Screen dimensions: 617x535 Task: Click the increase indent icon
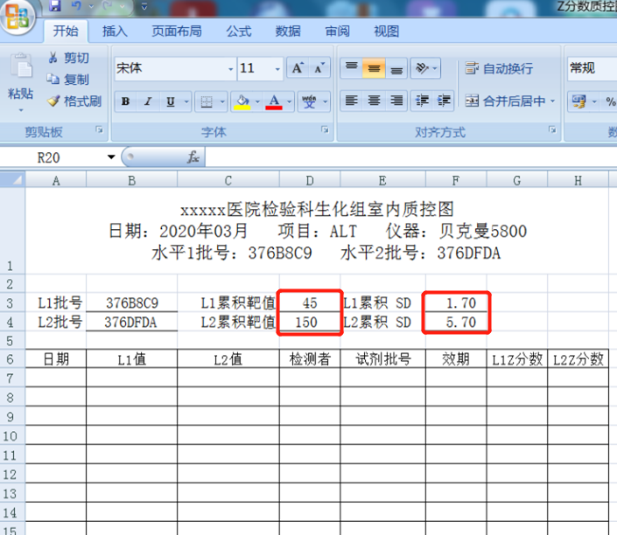click(445, 101)
